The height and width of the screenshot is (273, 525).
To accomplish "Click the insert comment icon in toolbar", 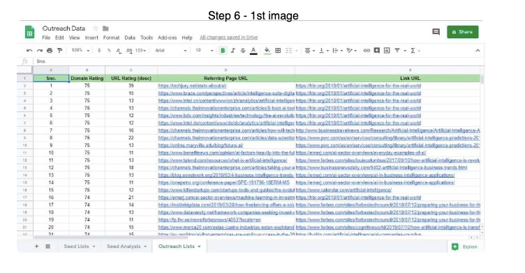I will (x=377, y=50).
